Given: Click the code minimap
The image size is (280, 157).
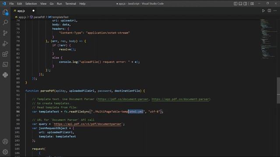Looking at the screenshot, I should pyautogui.click(x=268, y=39).
